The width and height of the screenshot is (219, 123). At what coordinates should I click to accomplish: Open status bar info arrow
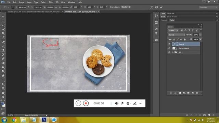click(47, 115)
